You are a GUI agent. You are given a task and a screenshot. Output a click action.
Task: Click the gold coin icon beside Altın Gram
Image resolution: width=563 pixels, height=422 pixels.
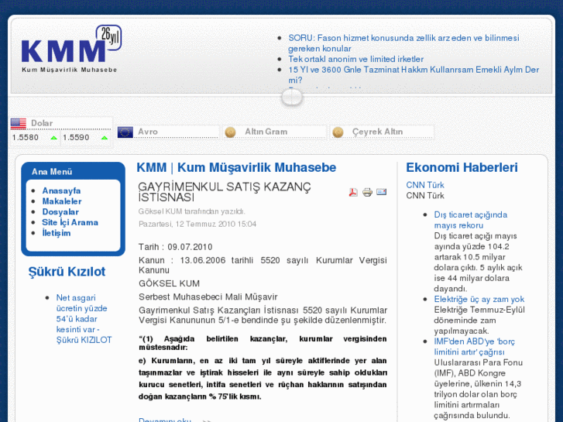pyautogui.click(x=230, y=132)
